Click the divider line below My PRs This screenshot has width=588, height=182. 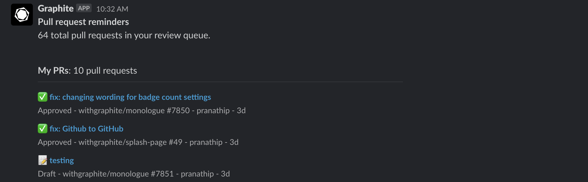[220, 82]
